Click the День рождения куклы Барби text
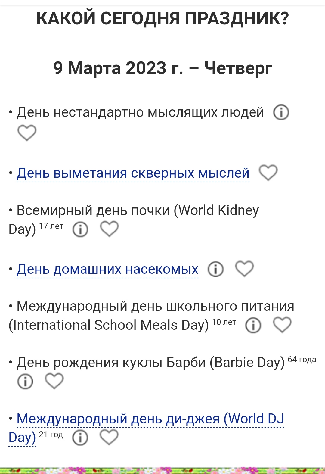 tap(150, 363)
